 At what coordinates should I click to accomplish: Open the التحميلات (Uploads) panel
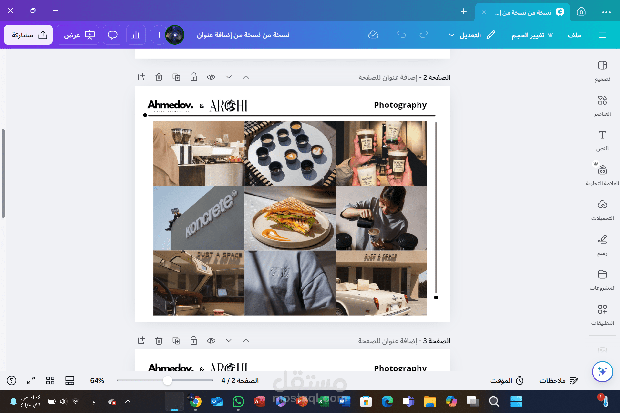click(x=602, y=210)
